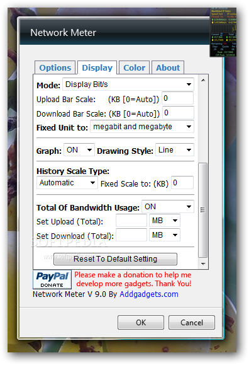Click the History Scale Type label

tap(73, 171)
